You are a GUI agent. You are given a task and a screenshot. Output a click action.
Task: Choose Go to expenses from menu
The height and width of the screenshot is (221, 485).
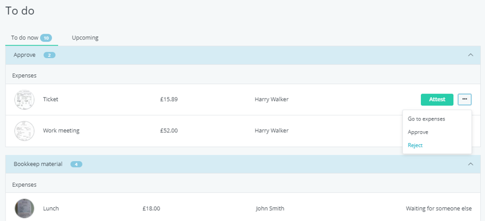tap(426, 119)
